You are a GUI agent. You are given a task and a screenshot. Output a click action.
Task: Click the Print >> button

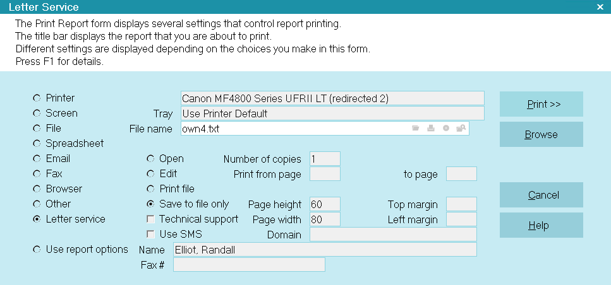541,104
